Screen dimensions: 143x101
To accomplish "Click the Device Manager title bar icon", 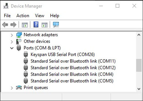I will tap(6, 6).
